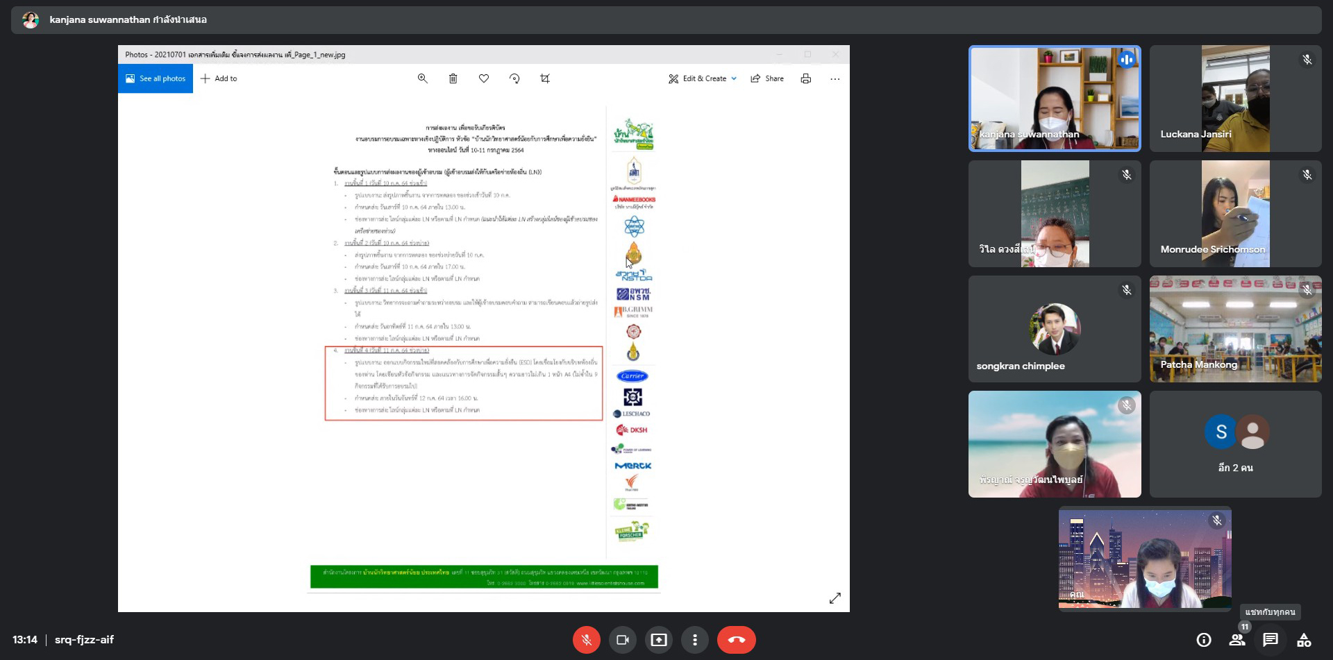Click the Share button in Photos
The width and height of the screenshot is (1333, 660).
point(767,78)
